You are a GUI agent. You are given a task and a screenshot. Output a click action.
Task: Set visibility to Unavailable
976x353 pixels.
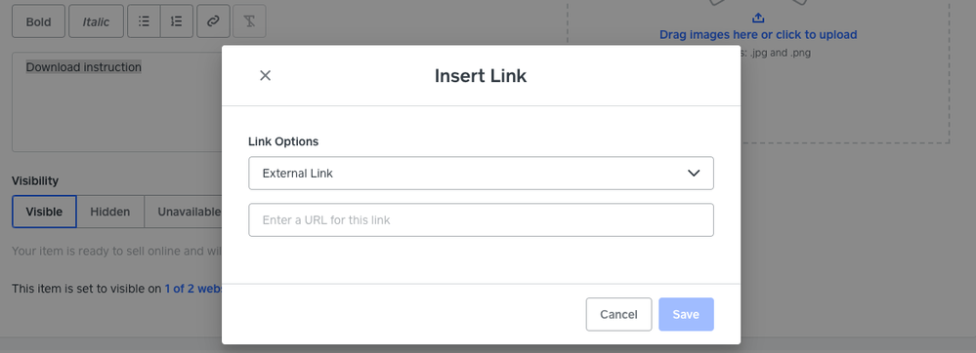(184, 212)
